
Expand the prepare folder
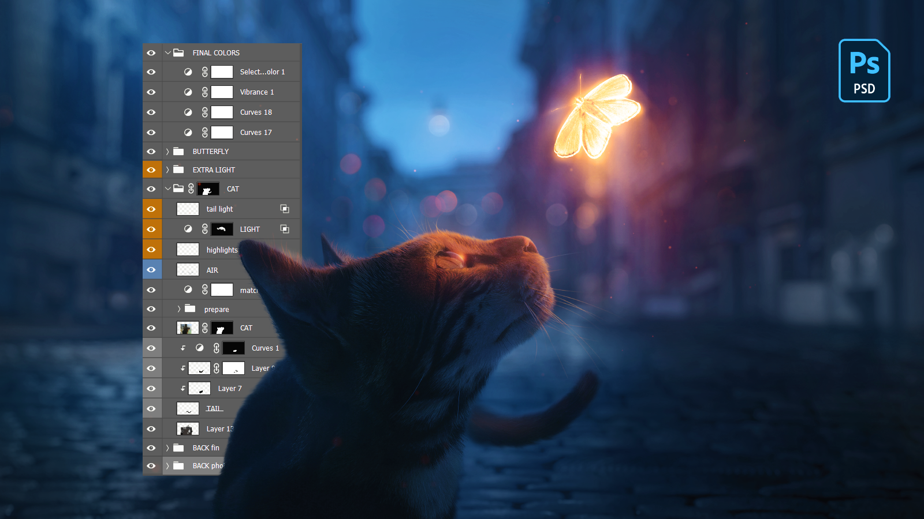point(179,309)
